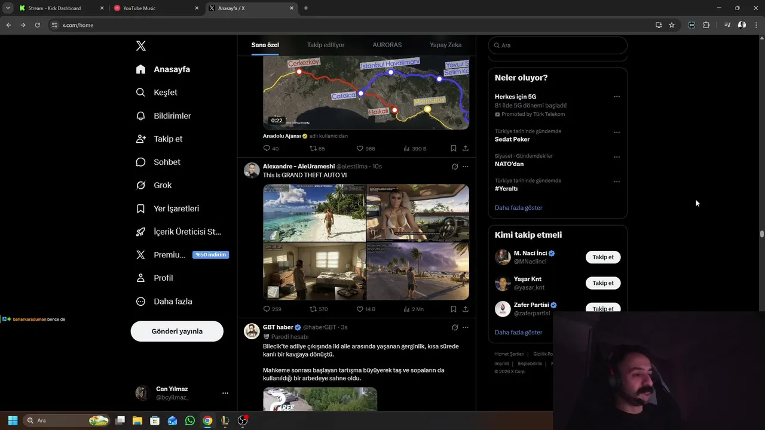Switch to Takip ediliyor tab

tap(326, 45)
